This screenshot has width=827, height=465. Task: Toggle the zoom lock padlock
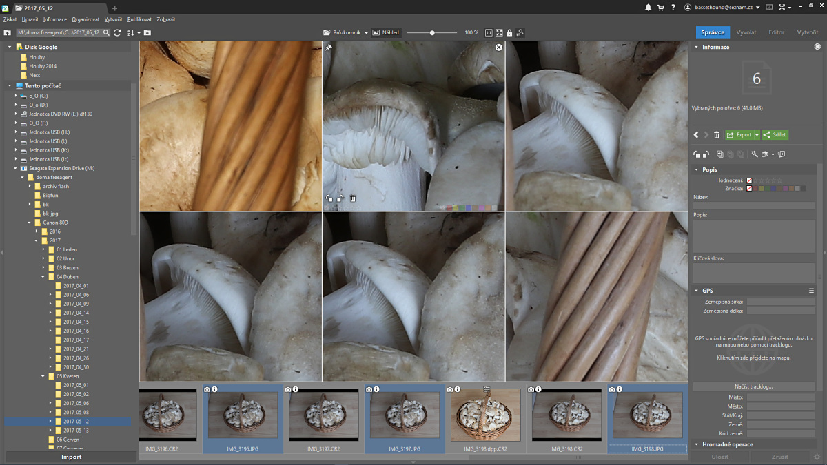pos(509,32)
